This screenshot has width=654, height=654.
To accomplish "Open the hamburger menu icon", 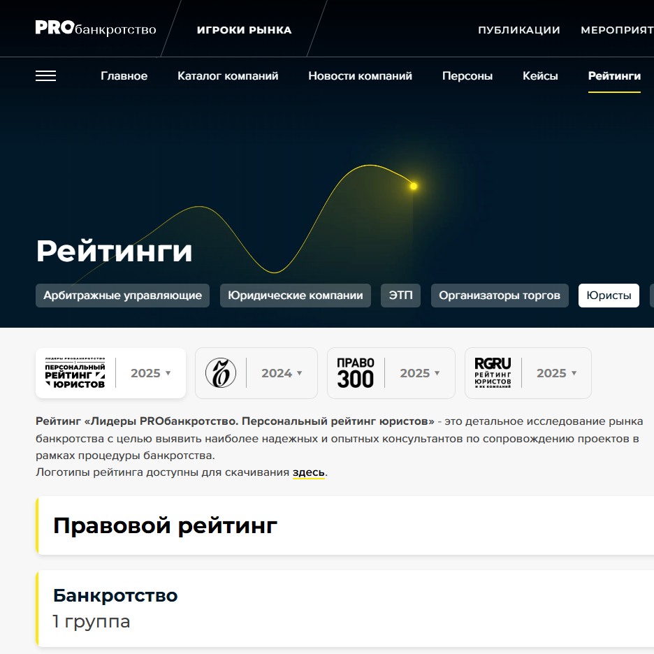I will (x=45, y=76).
